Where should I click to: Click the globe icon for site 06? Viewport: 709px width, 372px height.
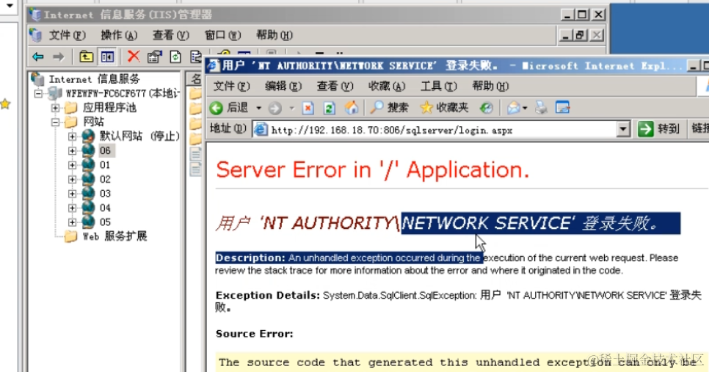89,150
